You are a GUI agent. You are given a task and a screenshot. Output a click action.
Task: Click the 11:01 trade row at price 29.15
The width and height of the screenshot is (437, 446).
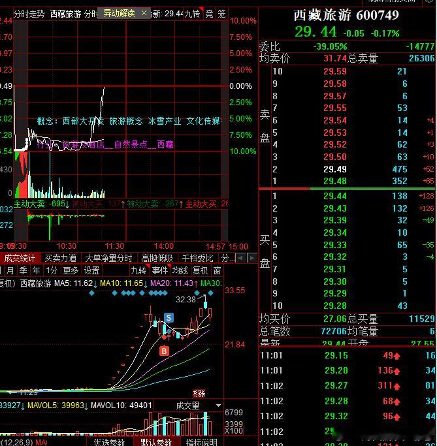coord(348,355)
